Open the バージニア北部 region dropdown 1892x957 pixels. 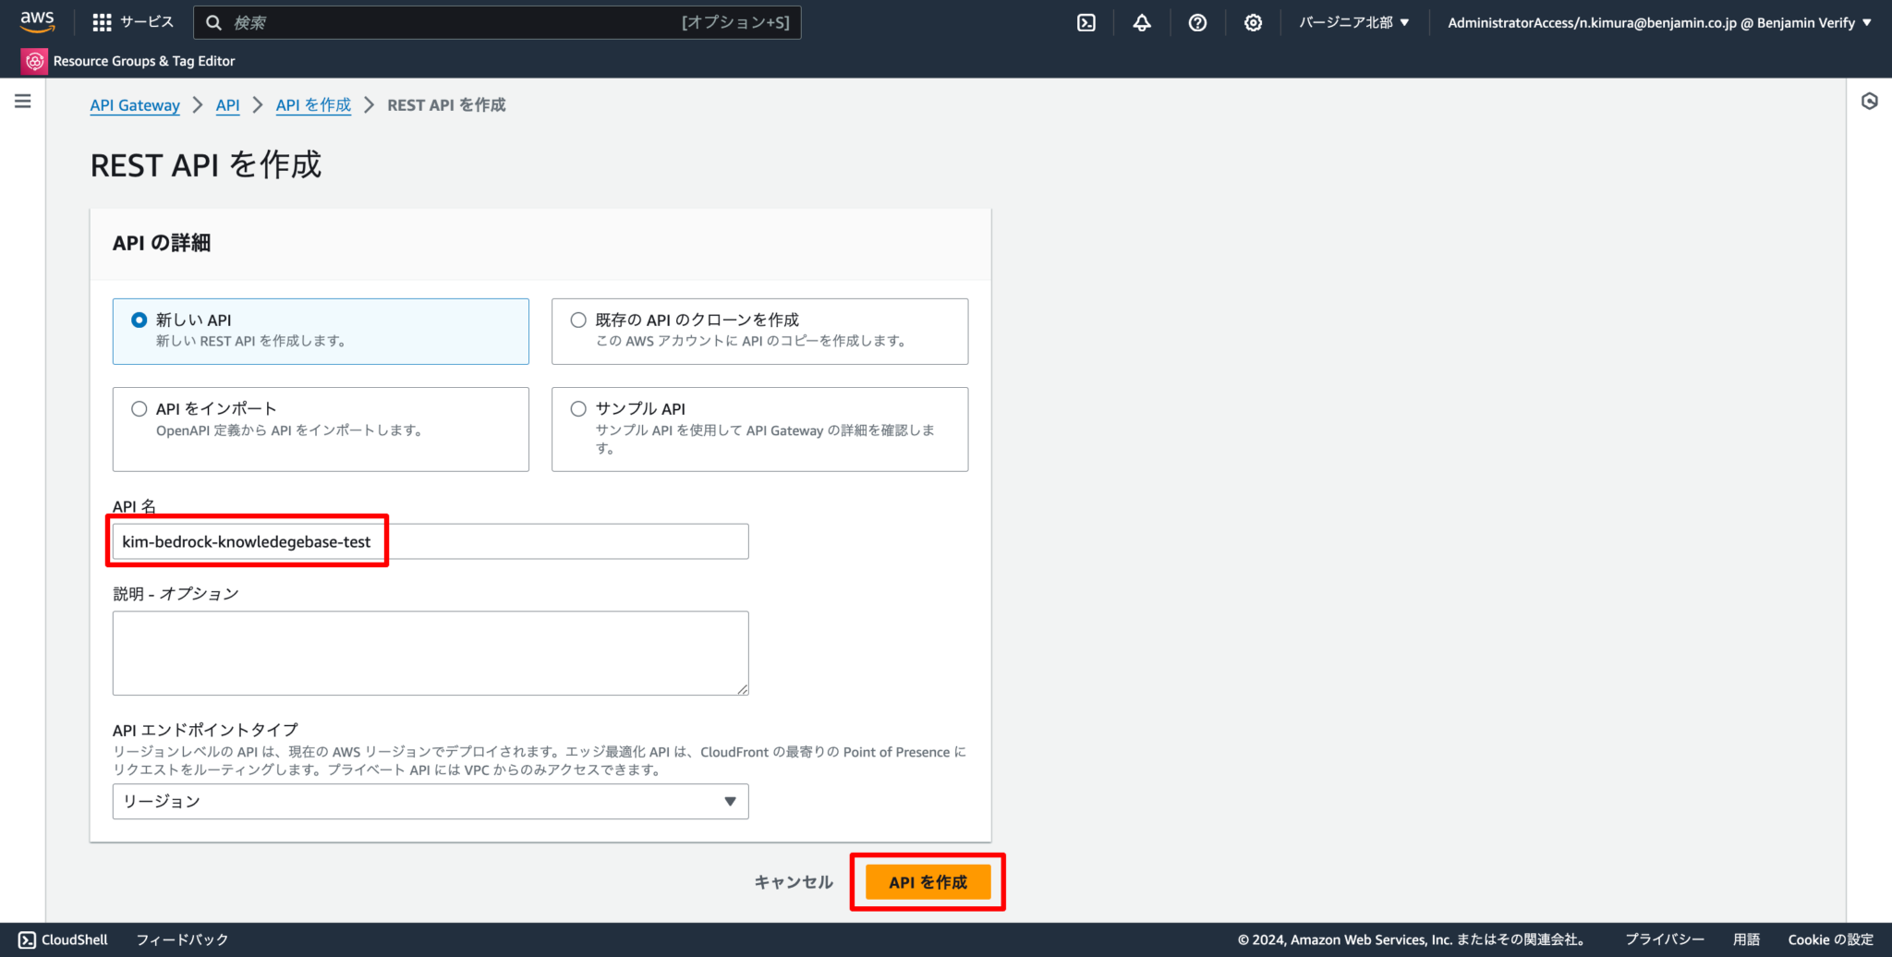tap(1353, 22)
